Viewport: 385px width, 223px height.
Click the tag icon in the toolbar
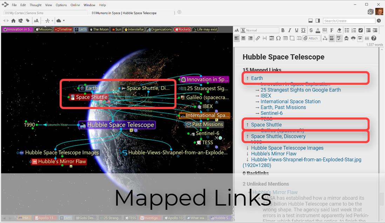click(28, 21)
